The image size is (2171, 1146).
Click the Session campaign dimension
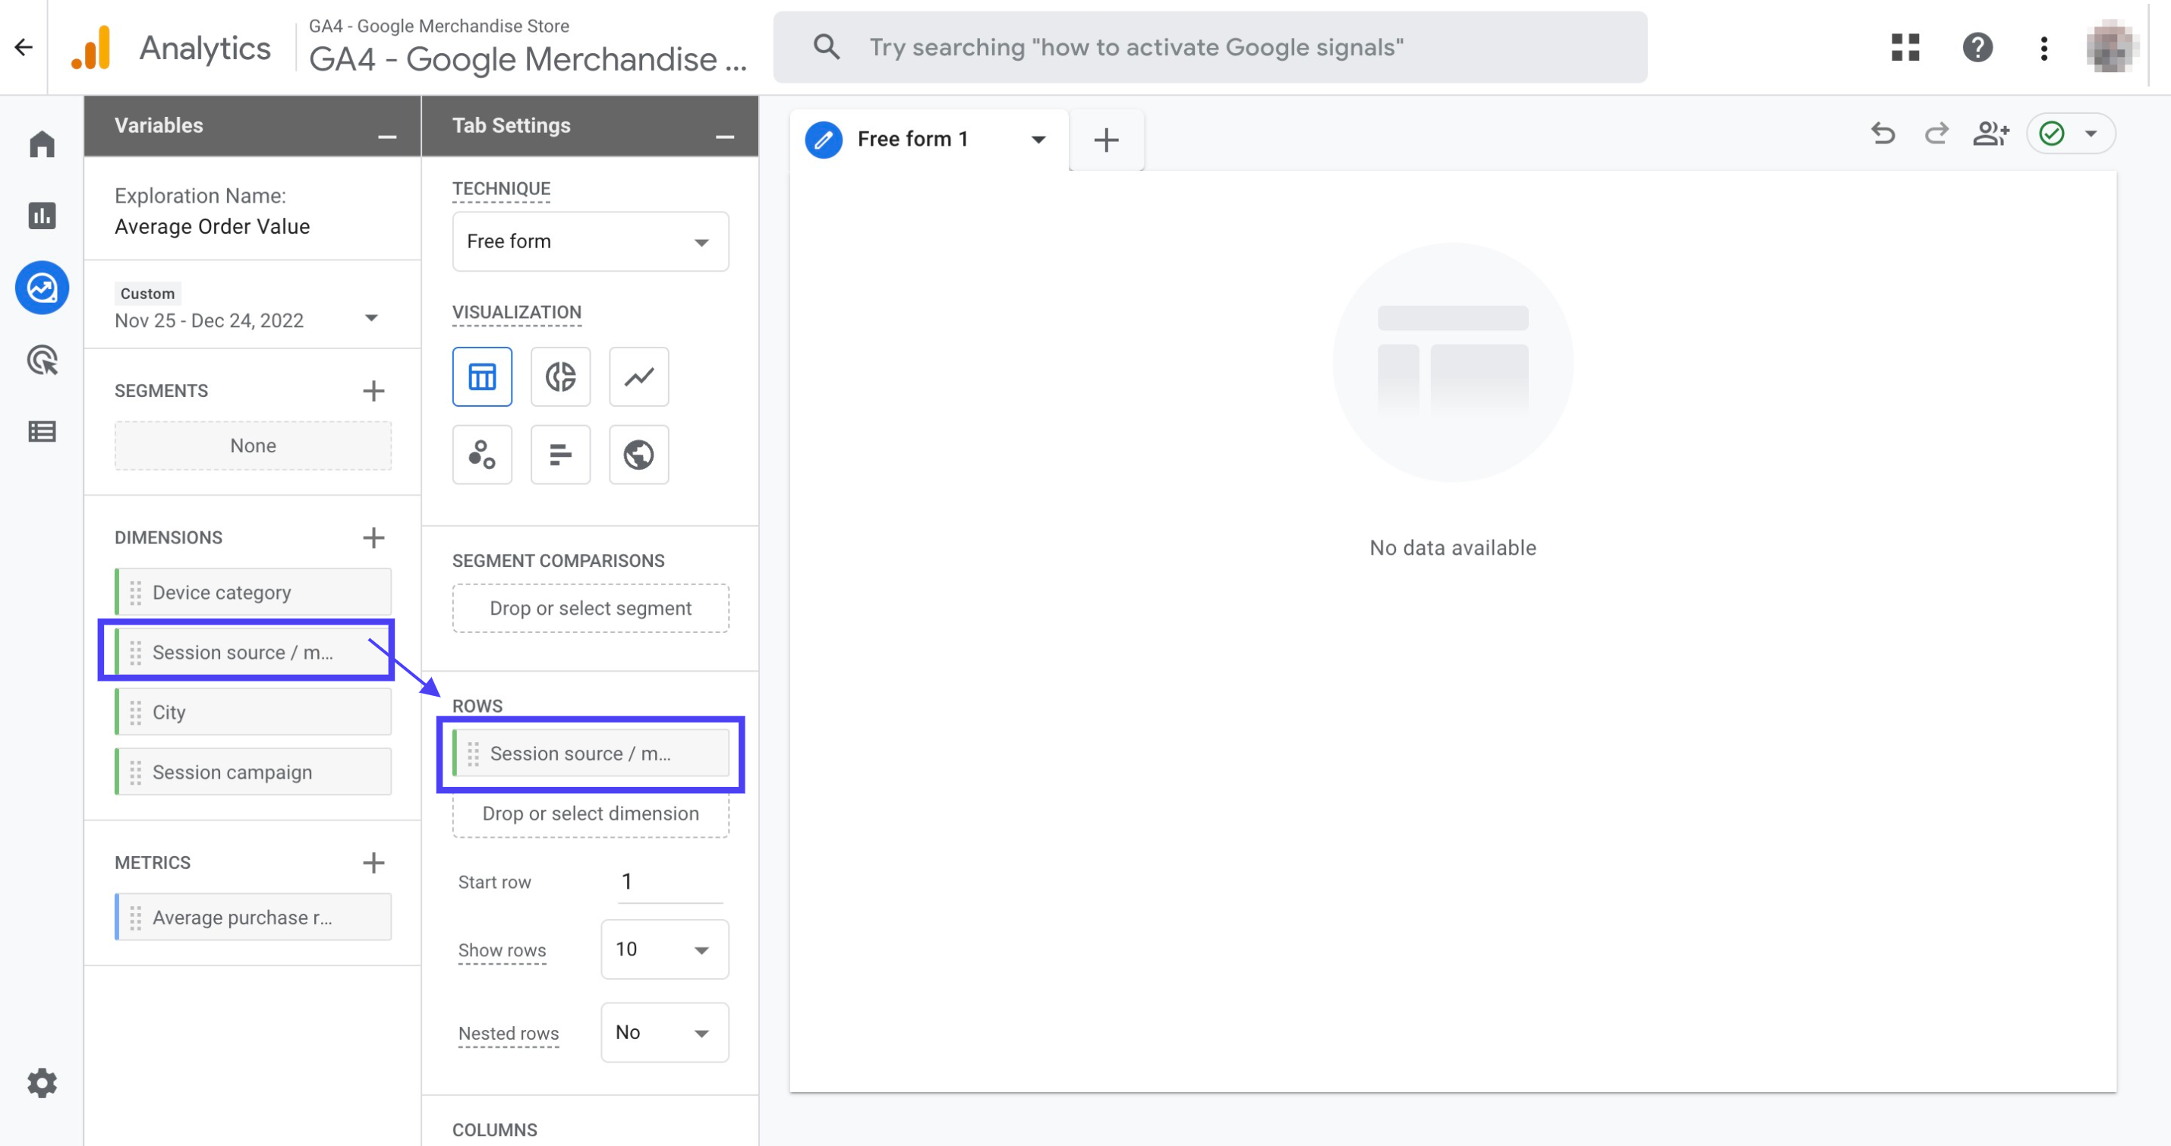(x=253, y=772)
